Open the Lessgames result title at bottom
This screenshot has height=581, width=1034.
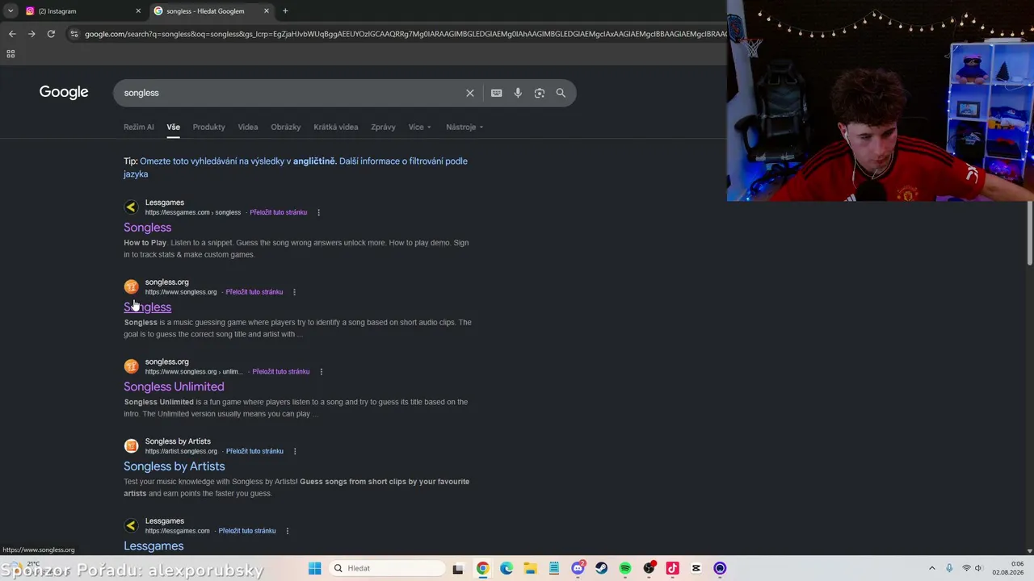(x=153, y=546)
